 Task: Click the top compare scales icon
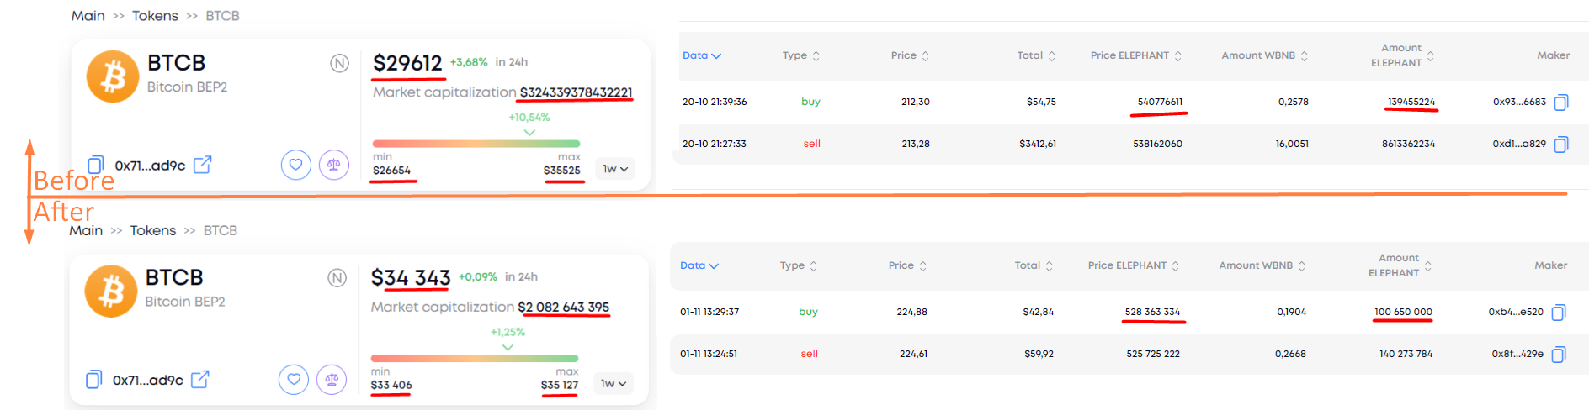pos(334,165)
